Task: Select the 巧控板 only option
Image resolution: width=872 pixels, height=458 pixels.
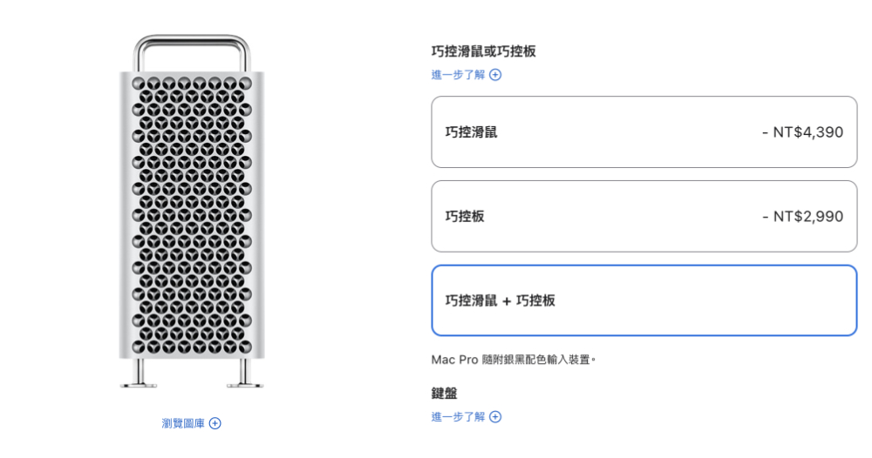Action: [x=644, y=216]
